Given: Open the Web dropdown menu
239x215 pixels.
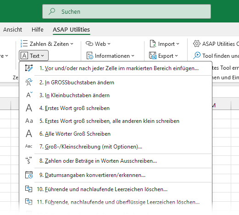Looking at the screenshot, I should point(98,44).
